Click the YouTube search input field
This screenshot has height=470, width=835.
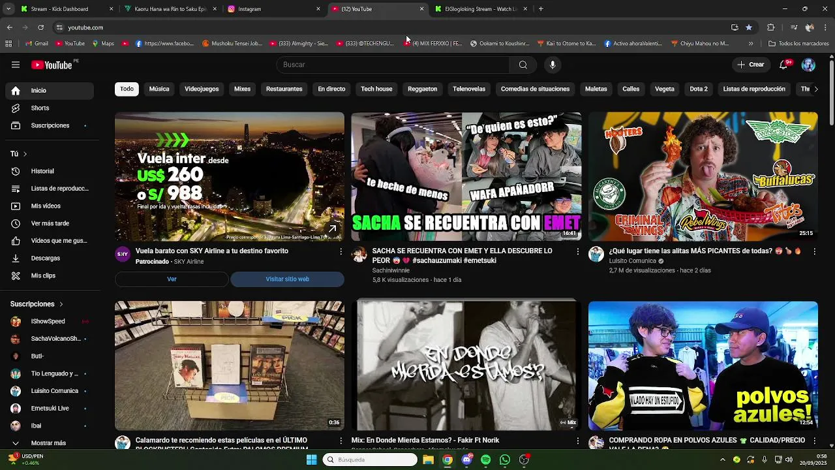click(393, 65)
